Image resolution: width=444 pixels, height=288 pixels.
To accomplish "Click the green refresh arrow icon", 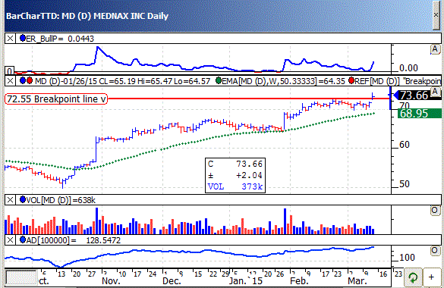I will point(413,277).
